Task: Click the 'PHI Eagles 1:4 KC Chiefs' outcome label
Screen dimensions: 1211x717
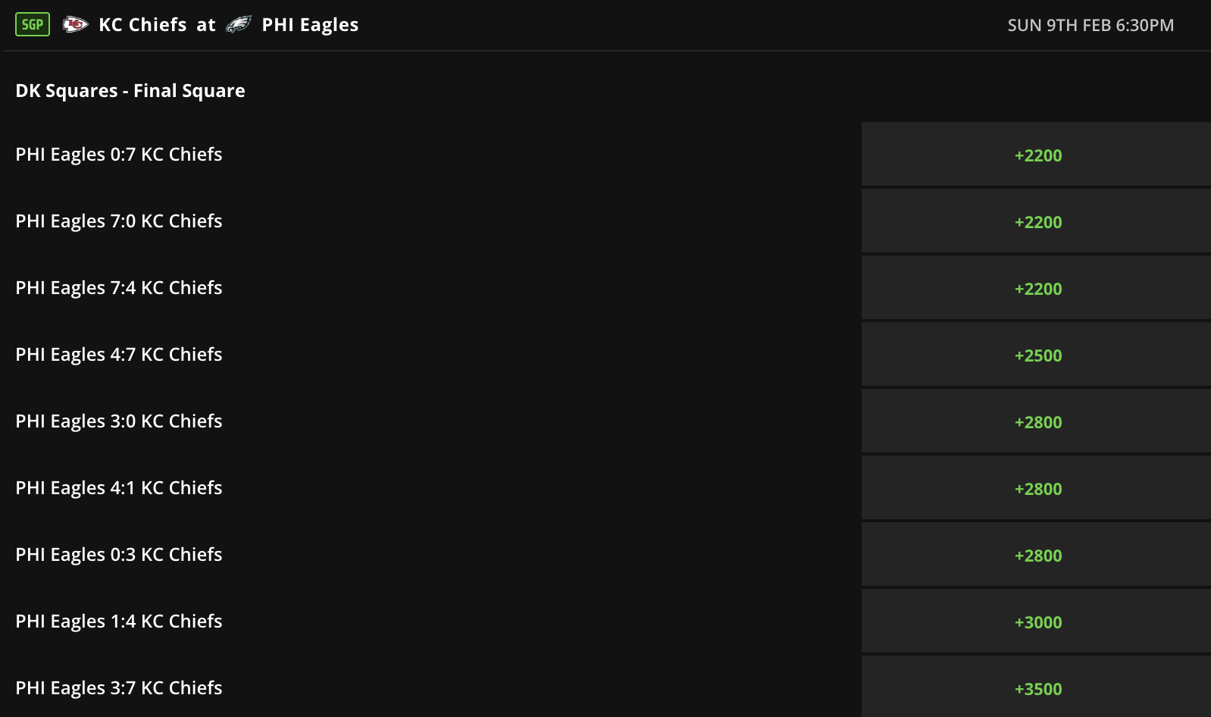Action: point(119,622)
